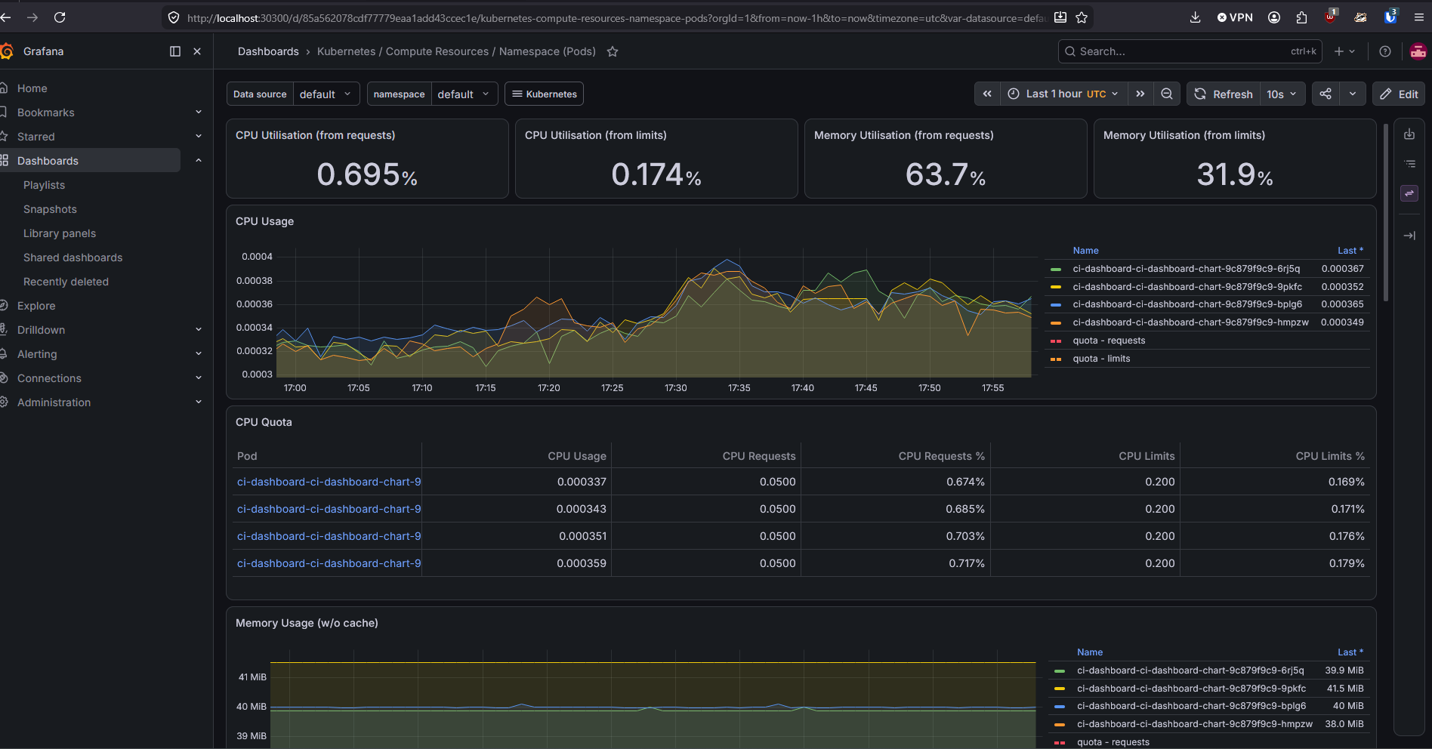Open Library panels under Dashboards

pyautogui.click(x=60, y=233)
